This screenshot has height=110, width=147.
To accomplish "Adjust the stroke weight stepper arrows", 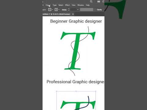I will (x=69, y=9).
